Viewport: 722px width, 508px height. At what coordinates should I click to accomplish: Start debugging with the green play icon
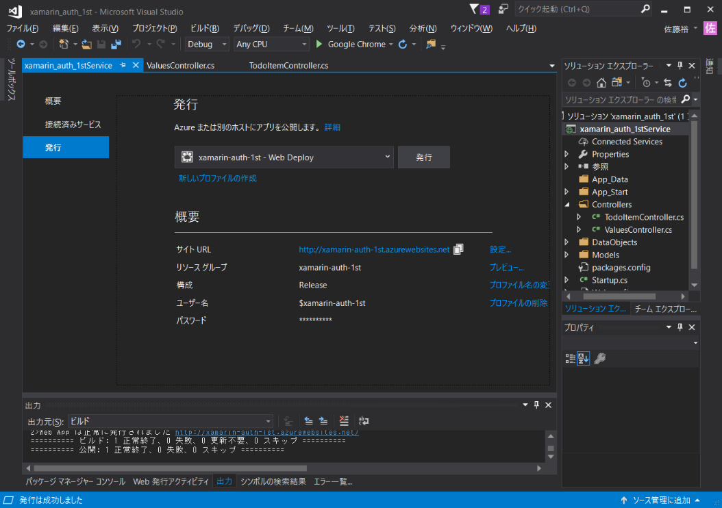319,45
